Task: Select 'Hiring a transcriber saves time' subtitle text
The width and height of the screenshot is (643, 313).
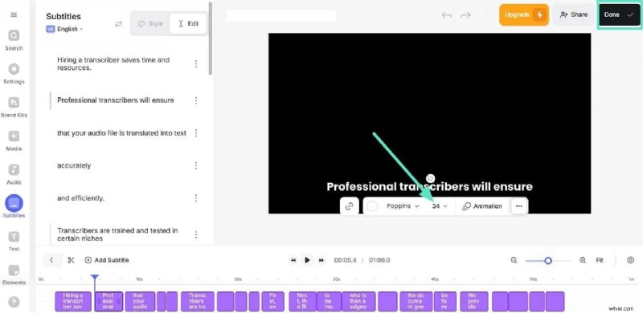Action: [x=113, y=64]
